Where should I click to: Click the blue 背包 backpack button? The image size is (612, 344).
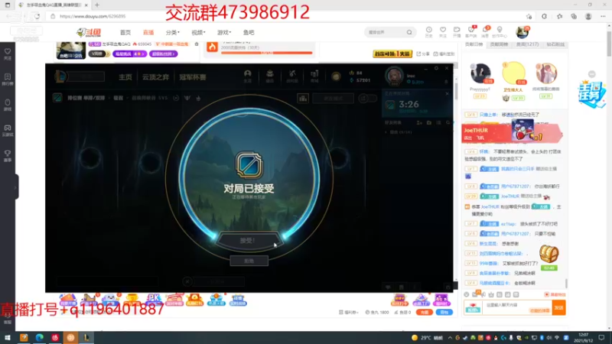[444, 313]
